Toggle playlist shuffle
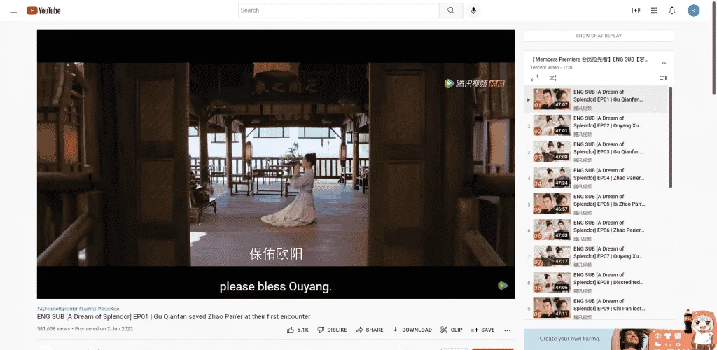This screenshot has height=350, width=717. [x=552, y=78]
